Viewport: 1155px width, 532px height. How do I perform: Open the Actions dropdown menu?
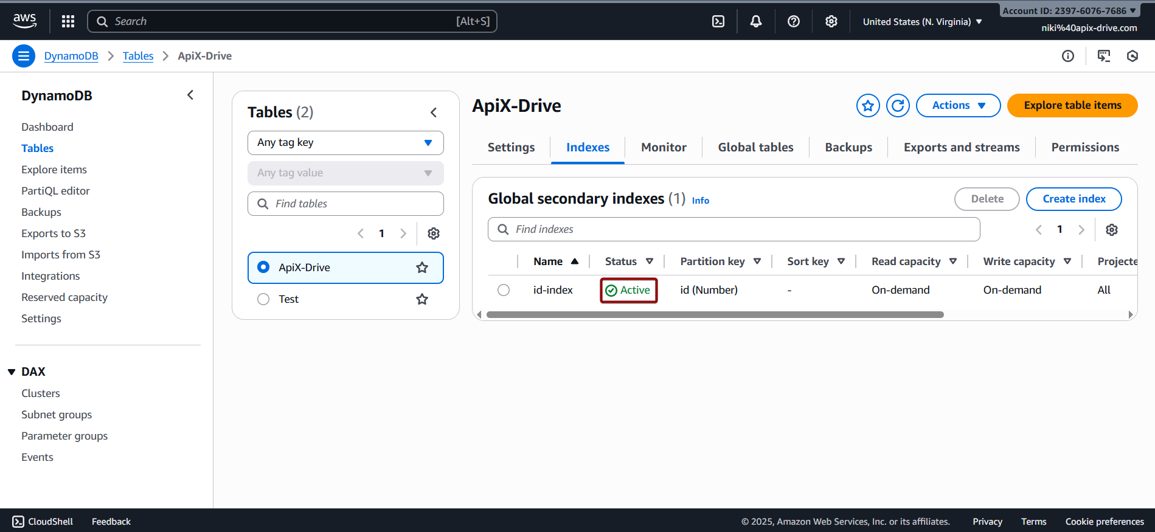click(x=958, y=105)
